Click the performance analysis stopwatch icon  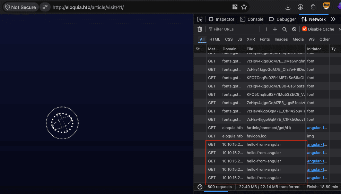200,187
